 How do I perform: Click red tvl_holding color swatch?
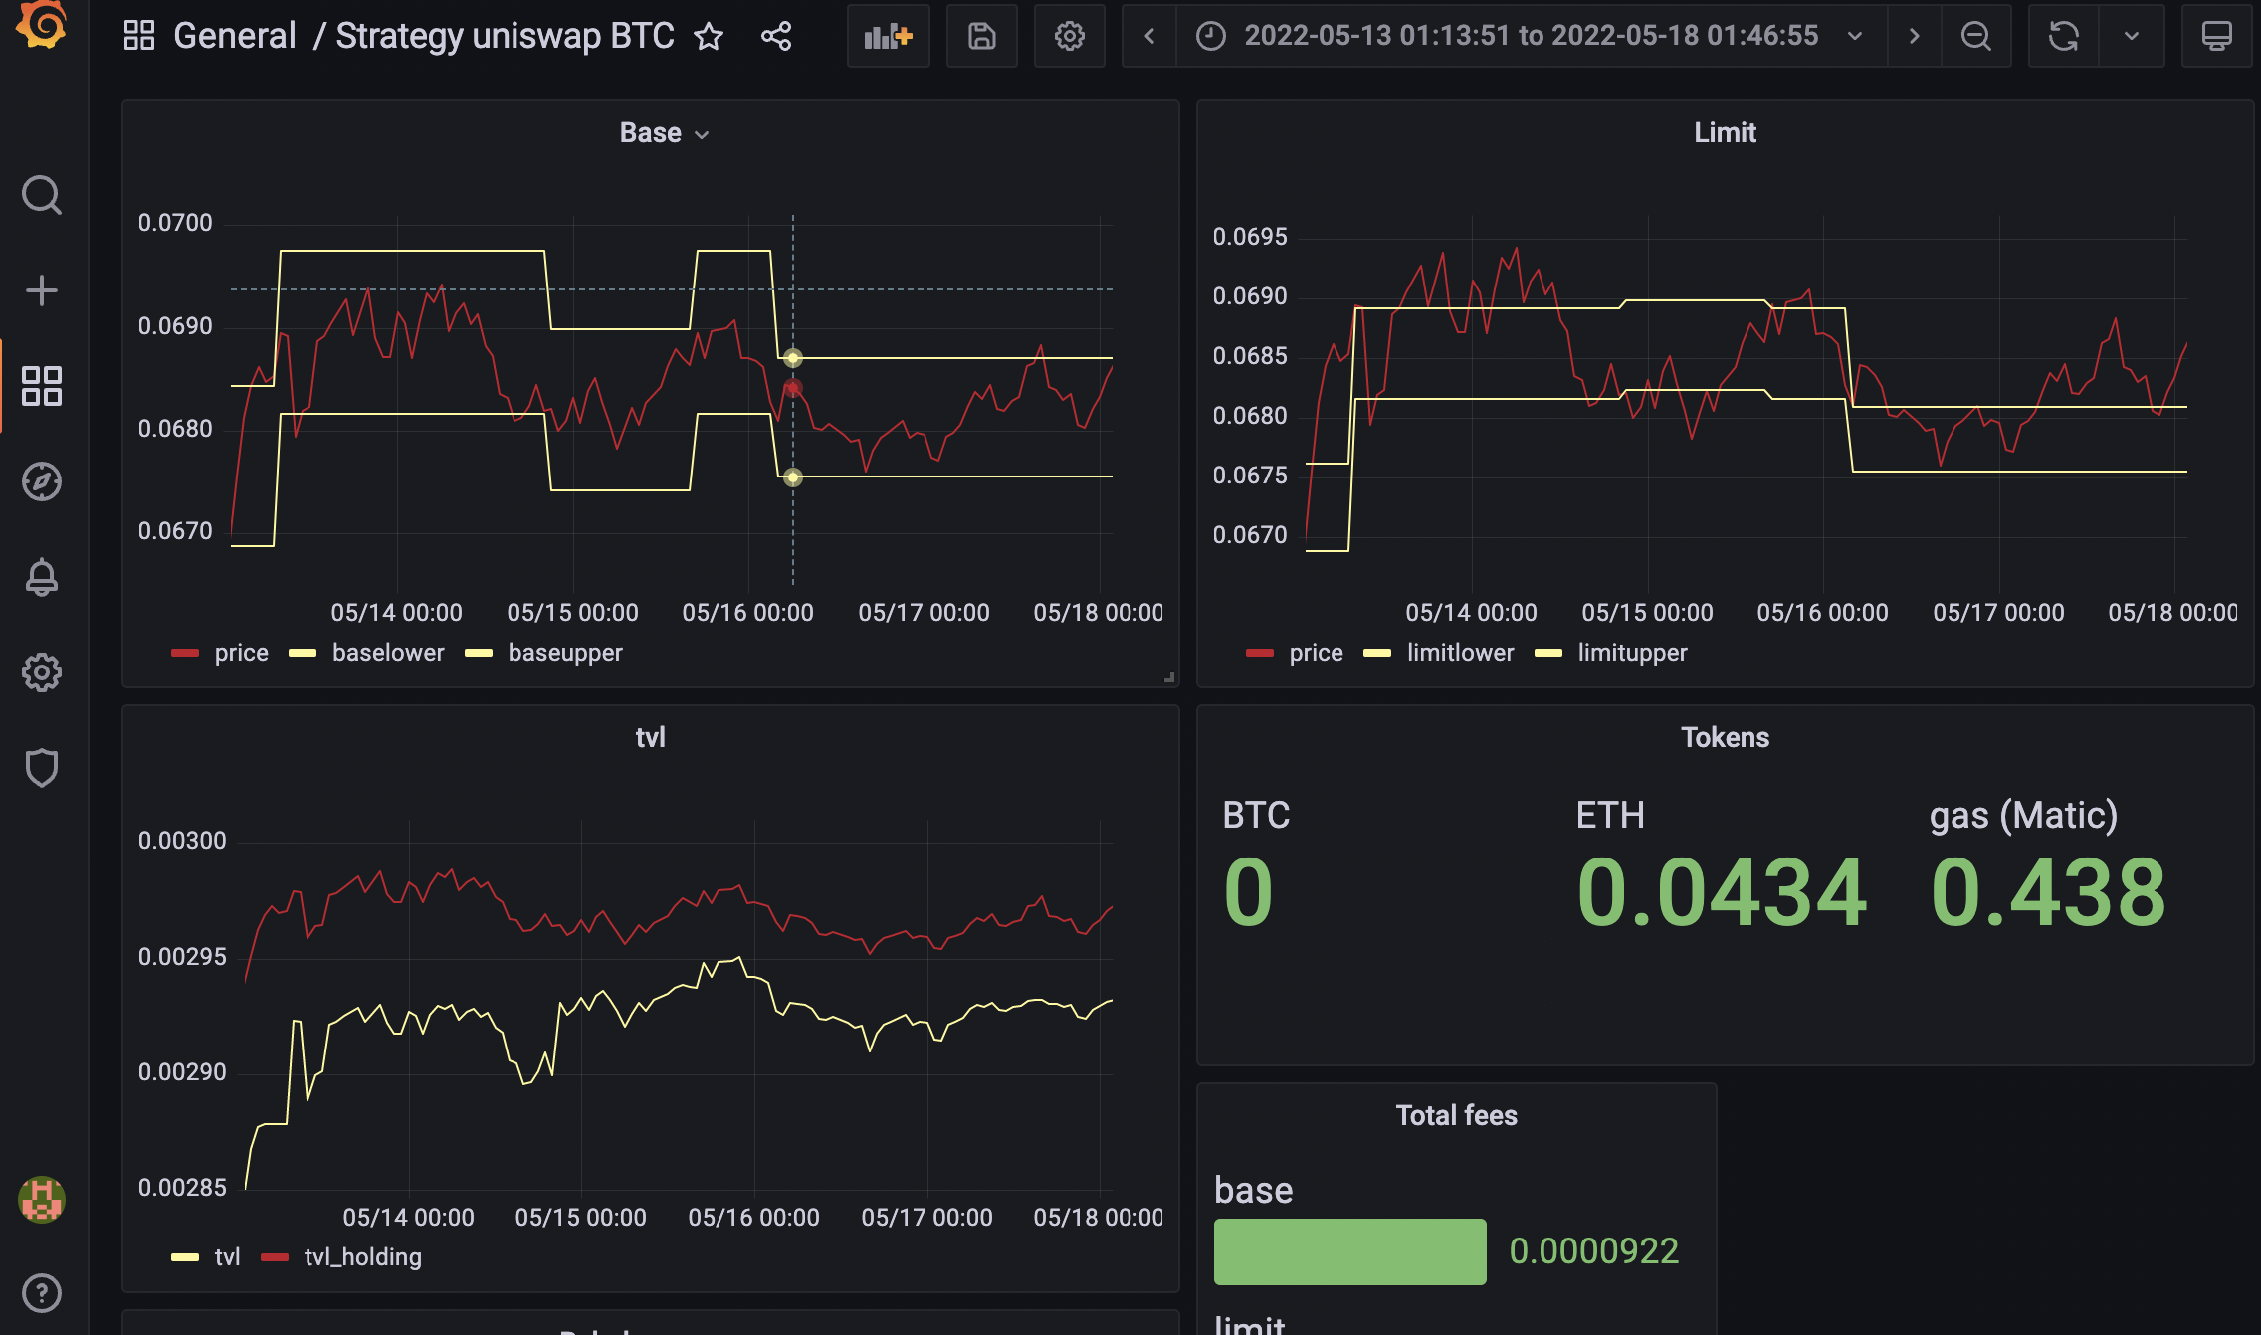[275, 1257]
